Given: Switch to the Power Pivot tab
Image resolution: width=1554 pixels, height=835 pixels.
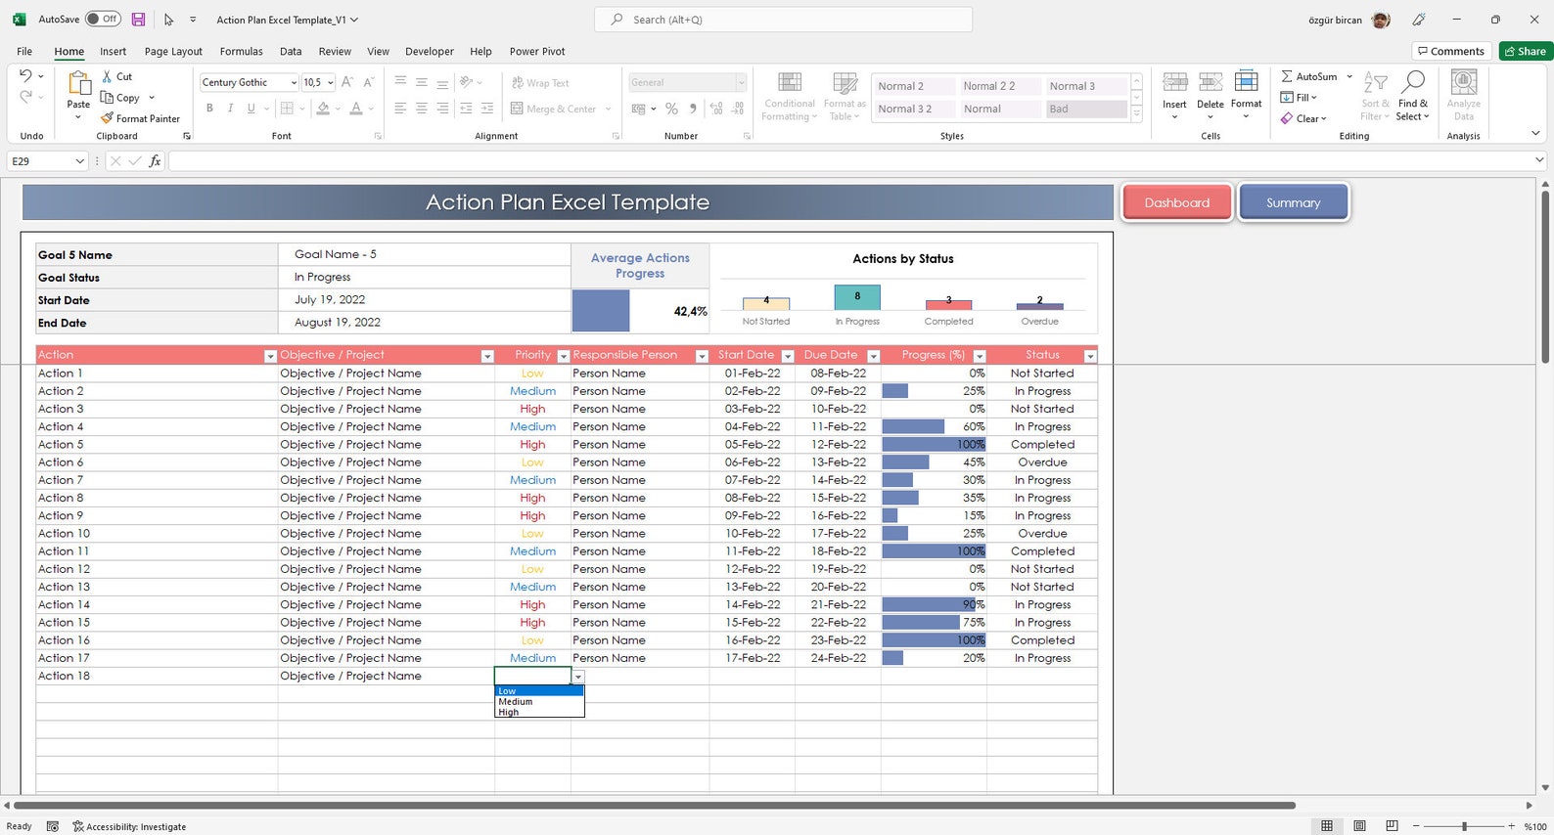Looking at the screenshot, I should point(537,52).
